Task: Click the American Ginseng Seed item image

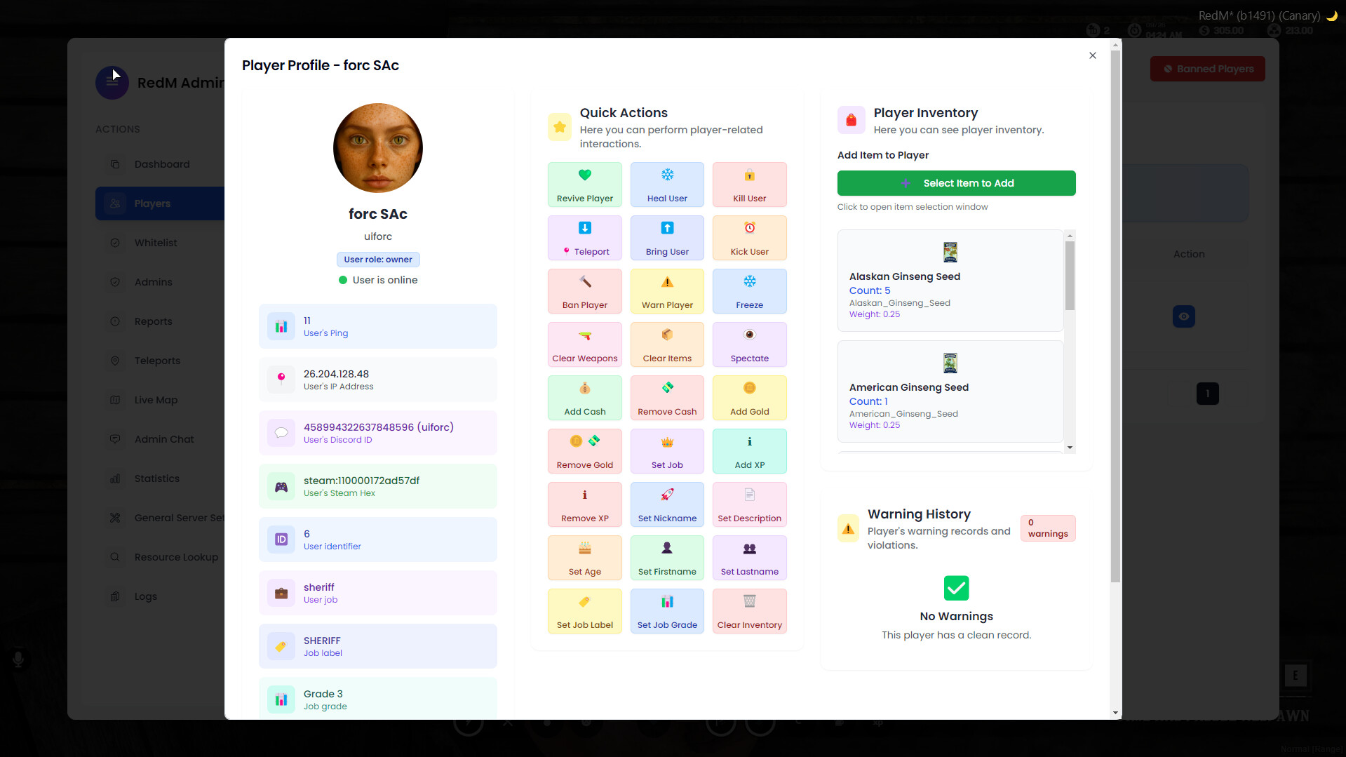Action: (x=950, y=363)
